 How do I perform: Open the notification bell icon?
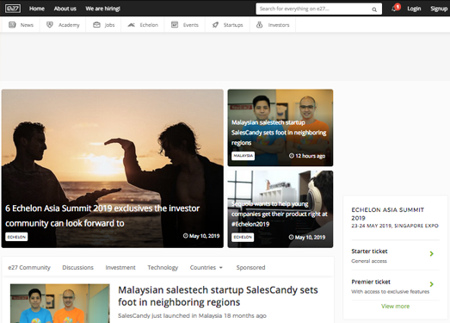(x=395, y=9)
